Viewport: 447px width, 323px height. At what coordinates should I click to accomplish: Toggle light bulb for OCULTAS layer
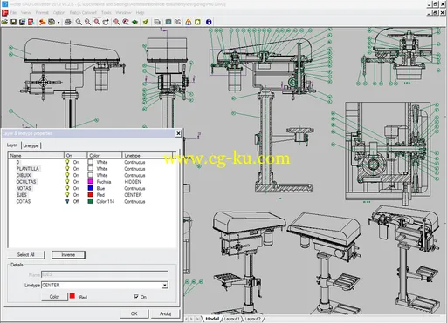coord(67,182)
